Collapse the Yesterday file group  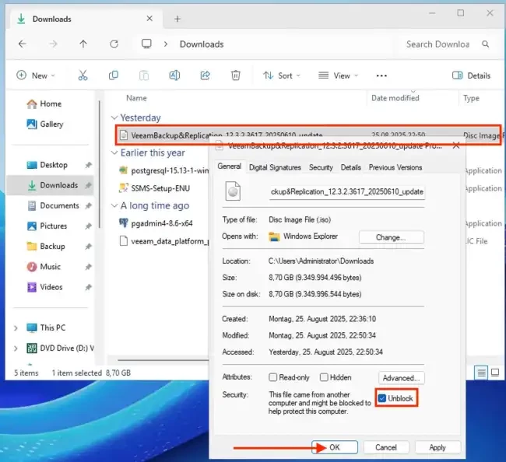point(114,117)
